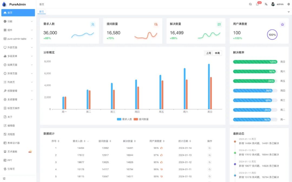
Task: Expand the 功能 sidebar menu
Action: click(18, 21)
